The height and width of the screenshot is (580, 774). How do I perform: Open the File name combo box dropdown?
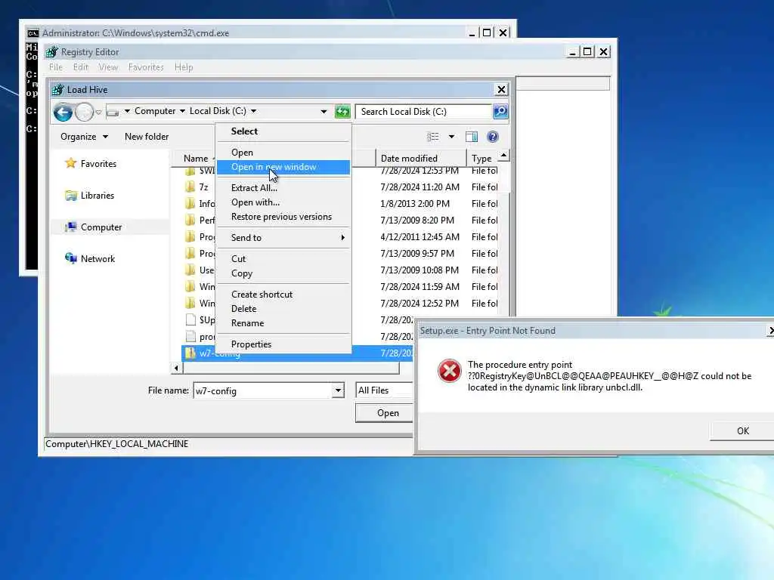338,390
